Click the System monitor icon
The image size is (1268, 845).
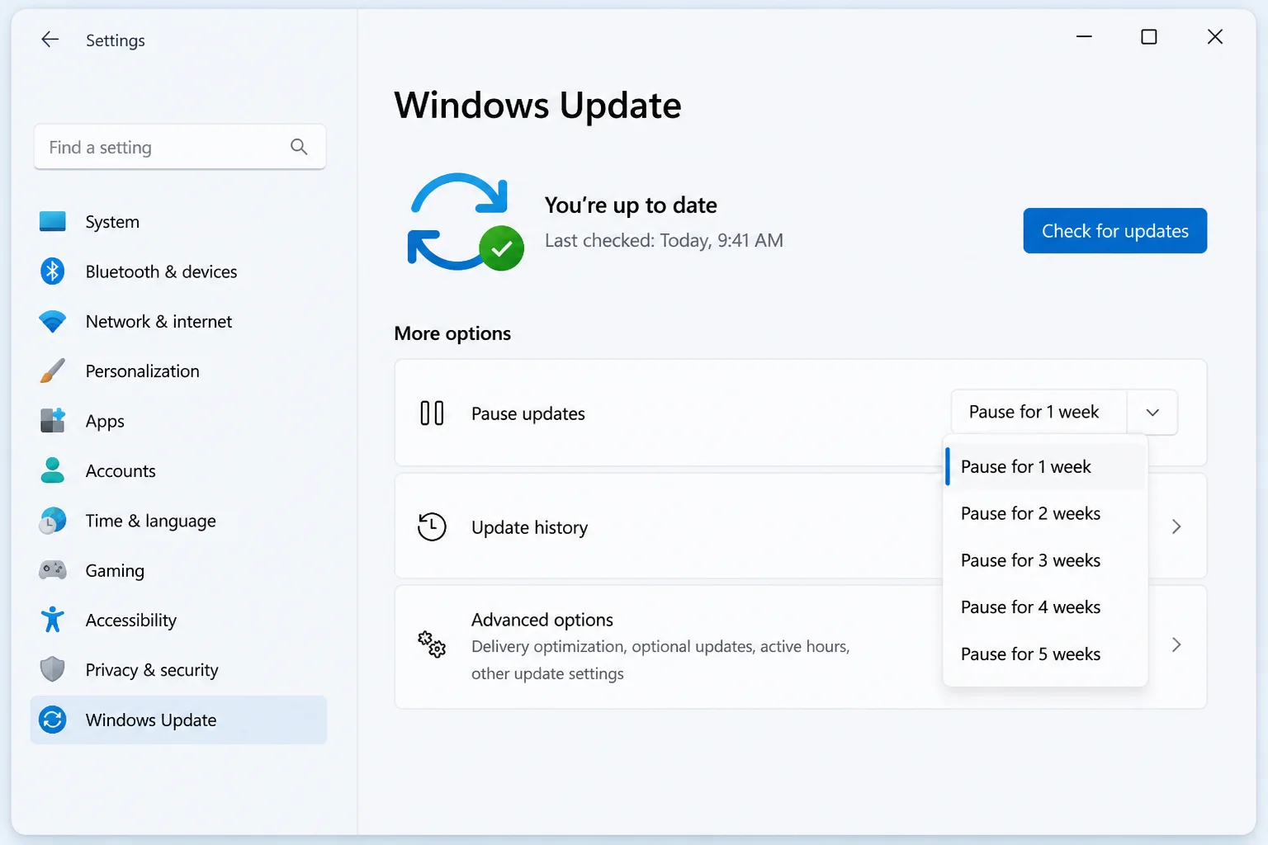(x=53, y=221)
